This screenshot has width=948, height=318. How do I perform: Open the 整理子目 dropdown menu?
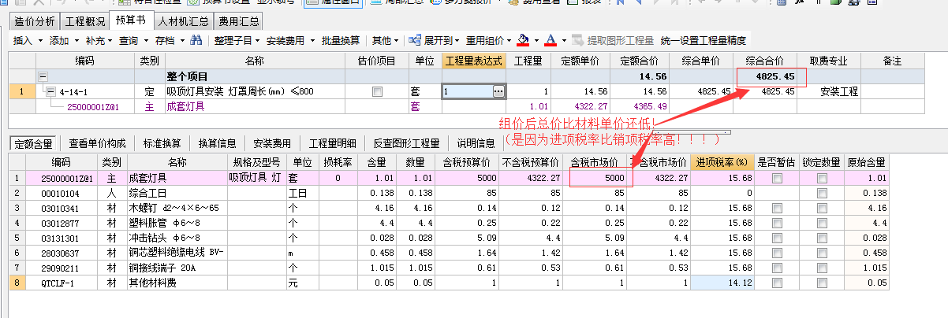click(x=237, y=40)
